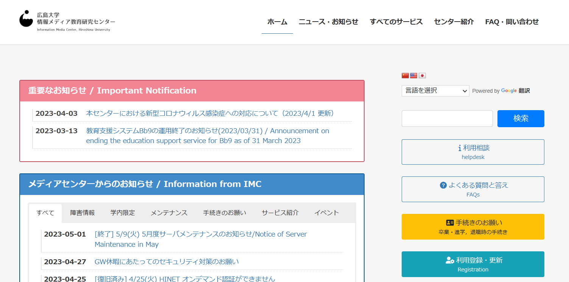Switch to the 学内限定 tab
The height and width of the screenshot is (282, 569).
click(123, 213)
